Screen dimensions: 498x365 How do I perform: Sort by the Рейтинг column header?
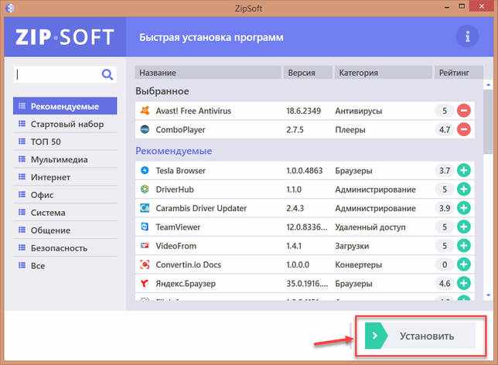pyautogui.click(x=459, y=73)
